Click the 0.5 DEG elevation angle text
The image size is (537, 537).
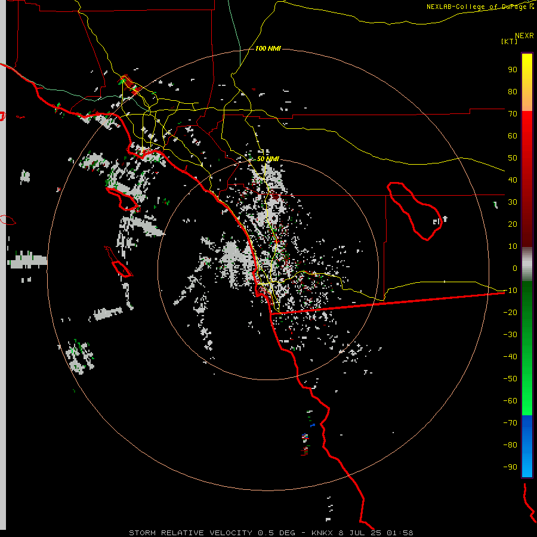pos(276,533)
